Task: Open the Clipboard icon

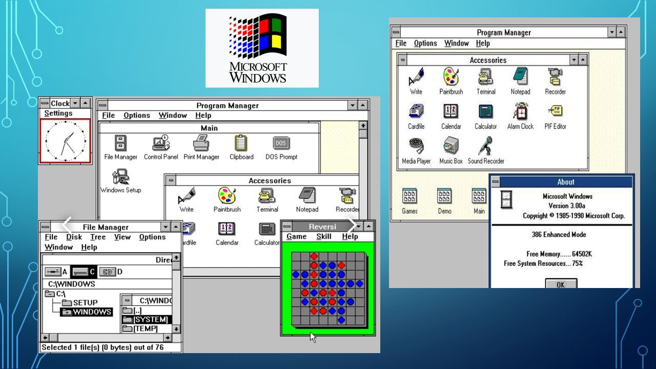Action: tap(241, 147)
